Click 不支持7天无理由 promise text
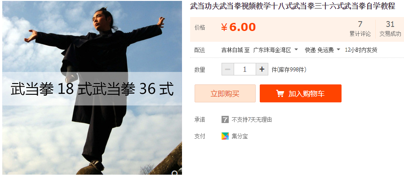The image size is (404, 185). coord(252,119)
